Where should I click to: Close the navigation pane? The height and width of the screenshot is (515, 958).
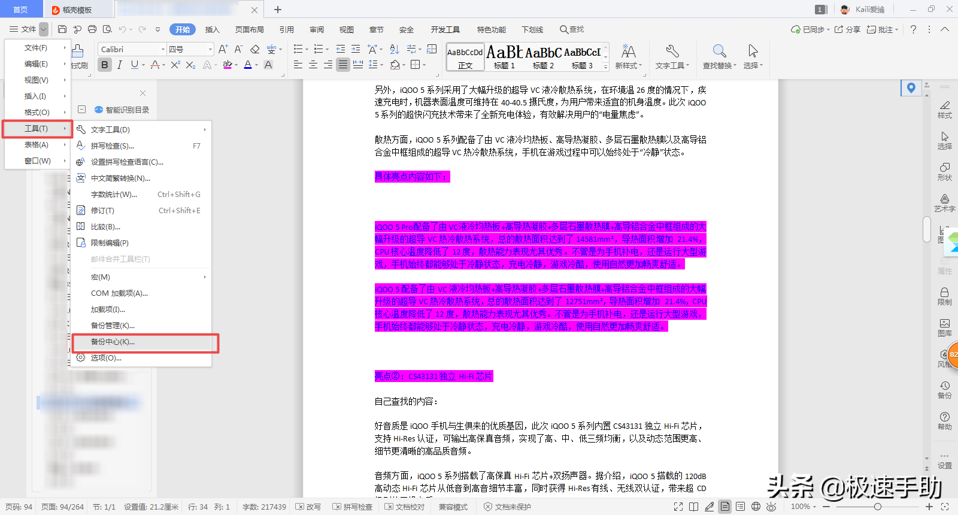(143, 93)
